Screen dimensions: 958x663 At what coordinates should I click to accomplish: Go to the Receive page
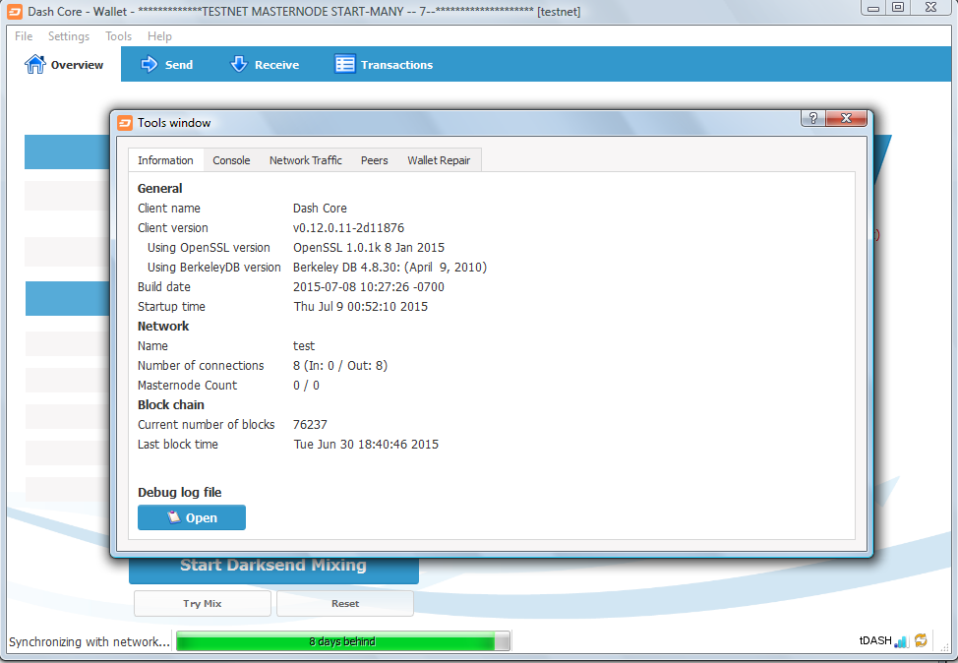pos(265,64)
